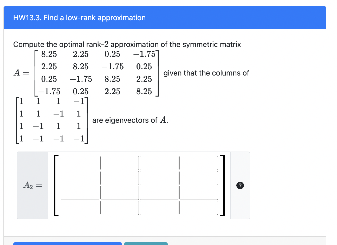
Task: Select row 3 column 2 answer field
Action: [x=119, y=193]
